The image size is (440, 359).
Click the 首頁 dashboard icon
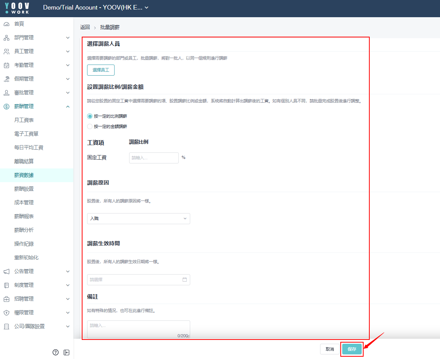pyautogui.click(x=6, y=24)
